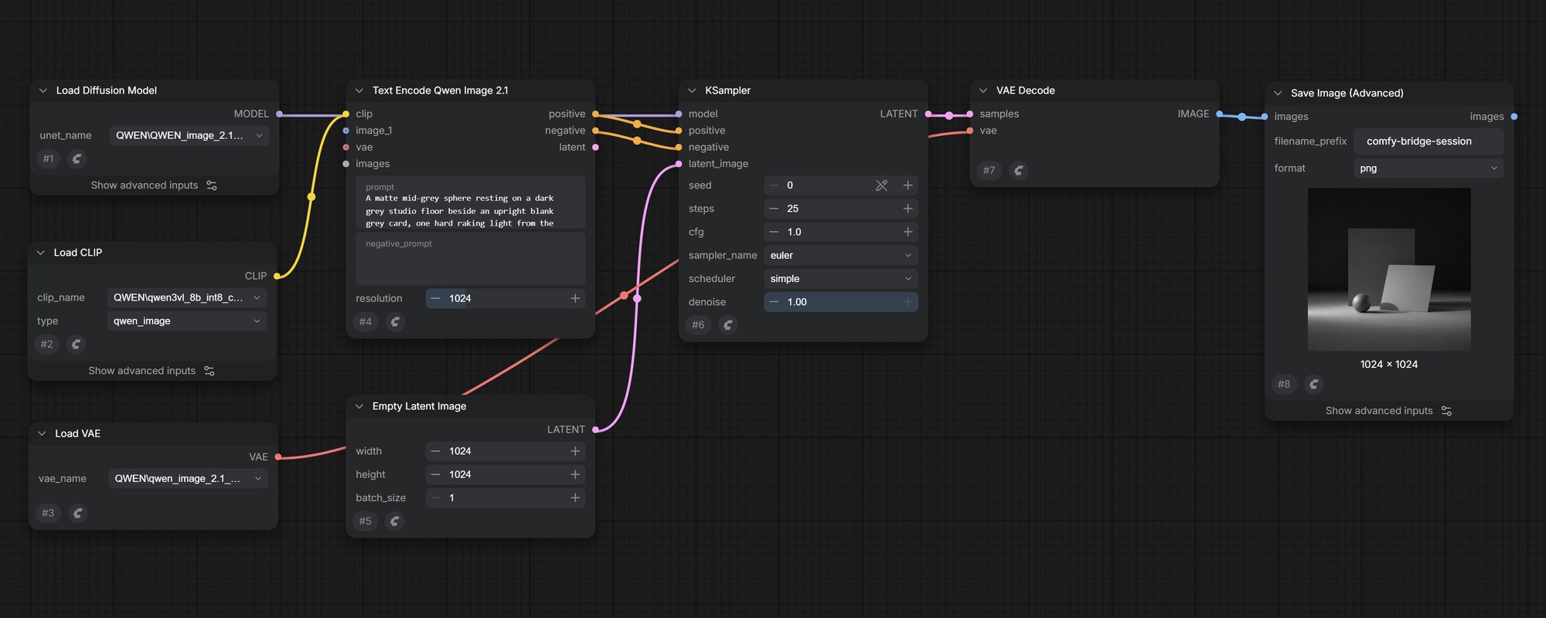The width and height of the screenshot is (1546, 618).
Task: Open the format dropdown showing png
Action: click(1429, 168)
